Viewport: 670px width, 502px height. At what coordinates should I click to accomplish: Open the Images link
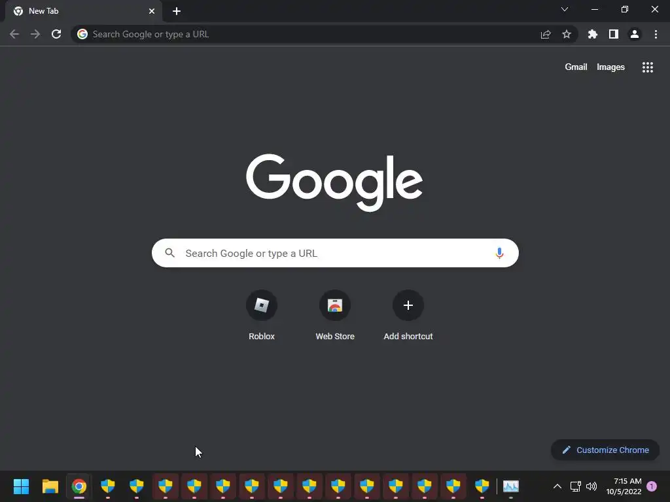tap(610, 67)
